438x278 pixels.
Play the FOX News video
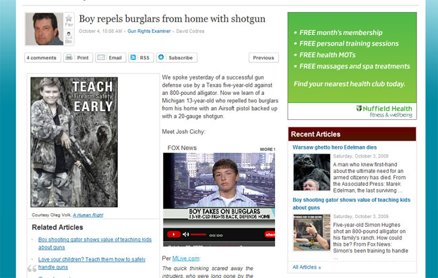coord(173,234)
